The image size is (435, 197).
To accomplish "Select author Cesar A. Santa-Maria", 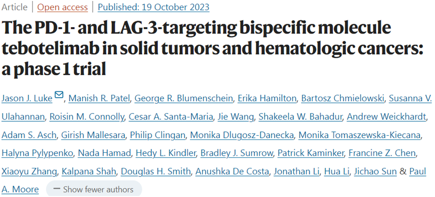I will click(x=171, y=116).
